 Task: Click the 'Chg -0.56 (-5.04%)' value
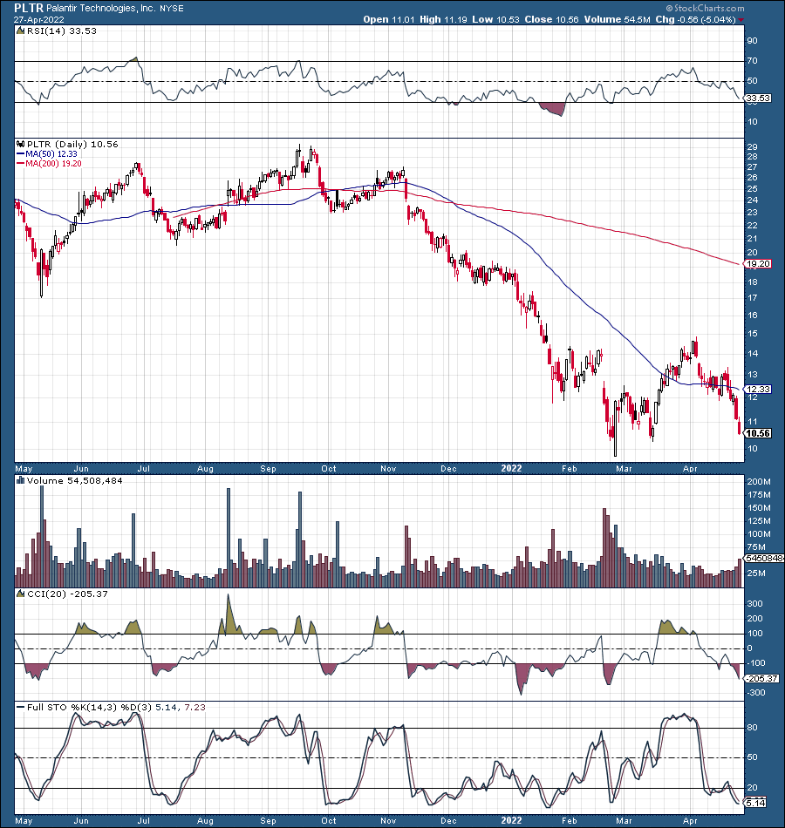pos(696,19)
